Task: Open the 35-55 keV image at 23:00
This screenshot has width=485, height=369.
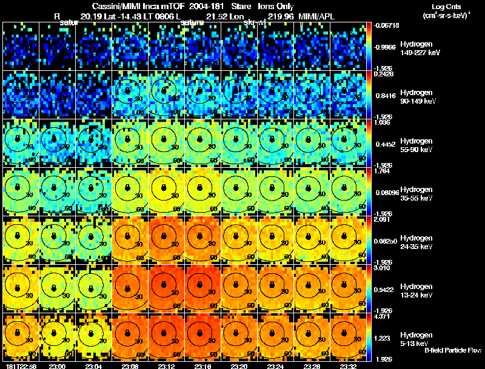Action: pyautogui.click(x=57, y=191)
